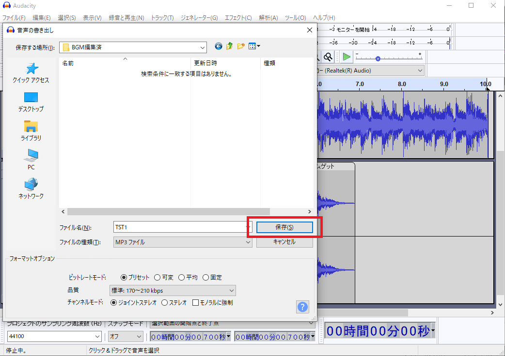Open the ファイル(F) menu
Viewport: 505px width, 356px height.
click(14, 18)
